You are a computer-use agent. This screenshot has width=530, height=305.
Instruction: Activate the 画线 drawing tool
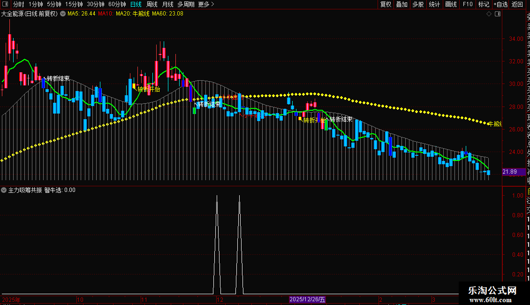click(451, 4)
